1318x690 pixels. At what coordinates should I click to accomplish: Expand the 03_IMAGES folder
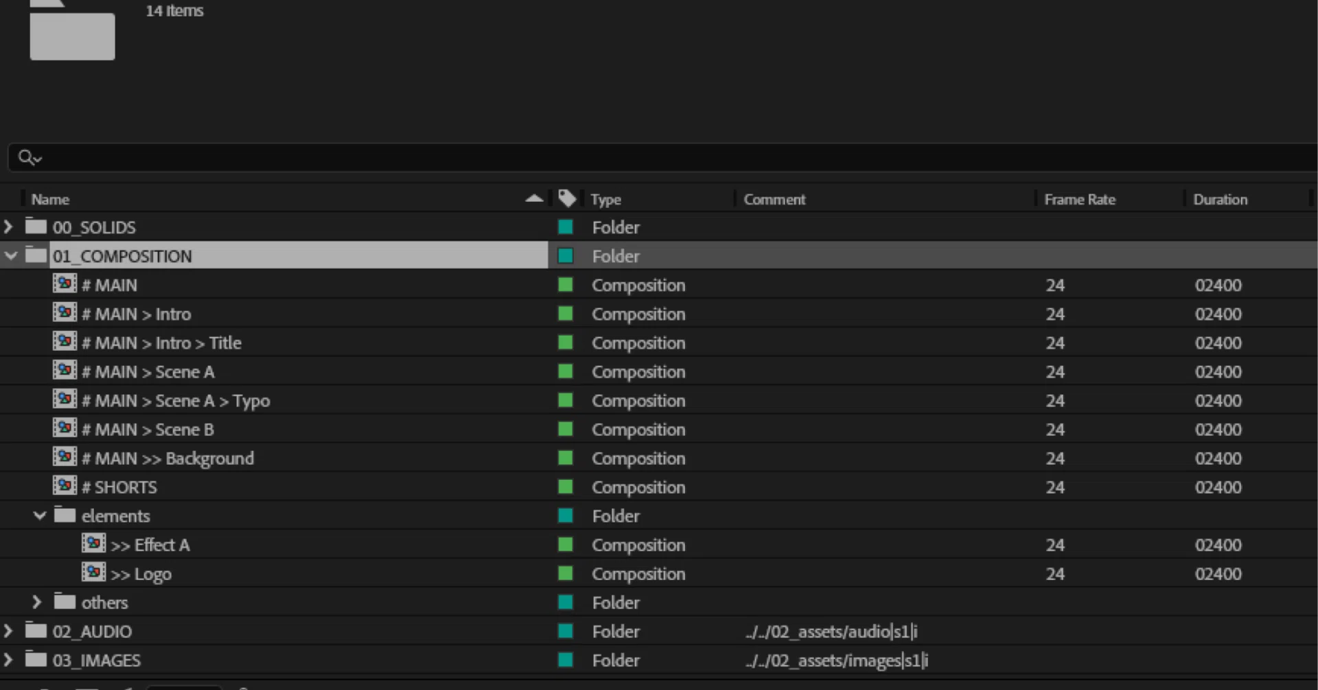(8, 660)
